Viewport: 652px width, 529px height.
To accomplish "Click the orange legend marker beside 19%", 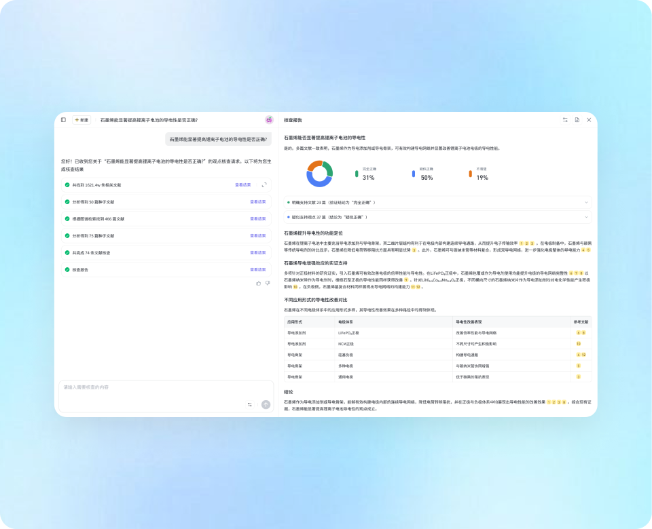I will [470, 174].
